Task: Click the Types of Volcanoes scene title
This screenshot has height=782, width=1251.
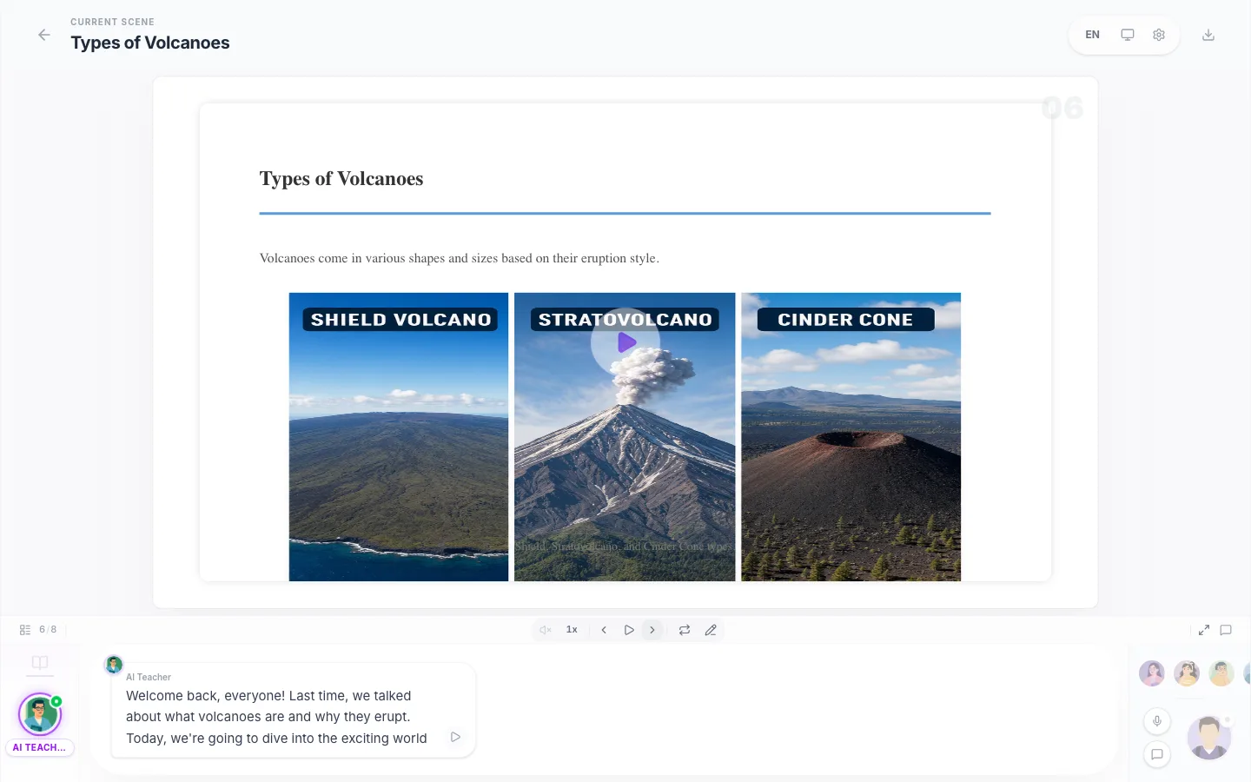Action: pos(150,43)
